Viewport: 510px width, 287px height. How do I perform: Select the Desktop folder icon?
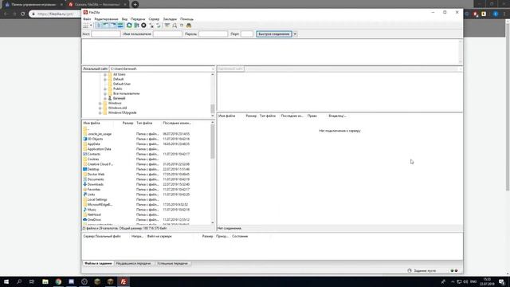(85, 169)
